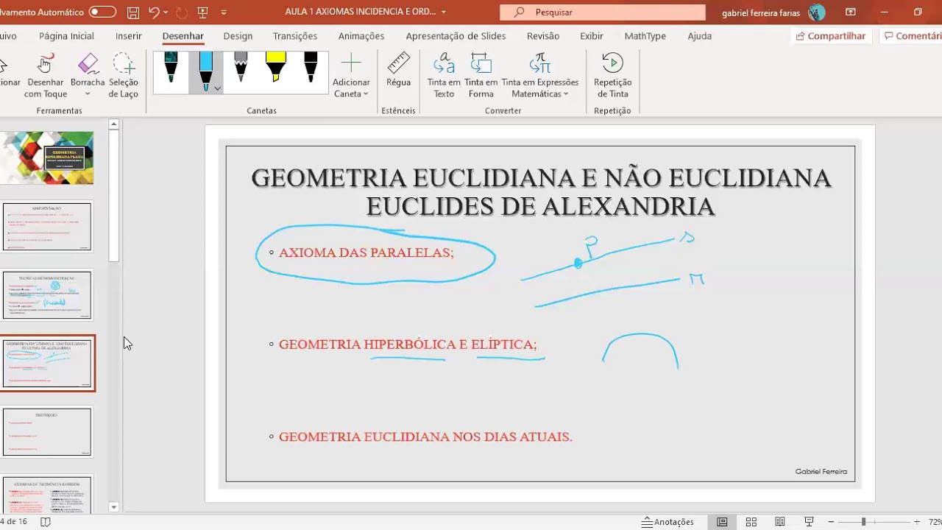Open the Revisão tab
Screen dimensions: 942x530
tap(543, 36)
